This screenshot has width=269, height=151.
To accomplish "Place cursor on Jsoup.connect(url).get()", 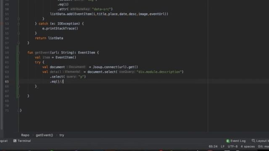I will coord(115,67).
